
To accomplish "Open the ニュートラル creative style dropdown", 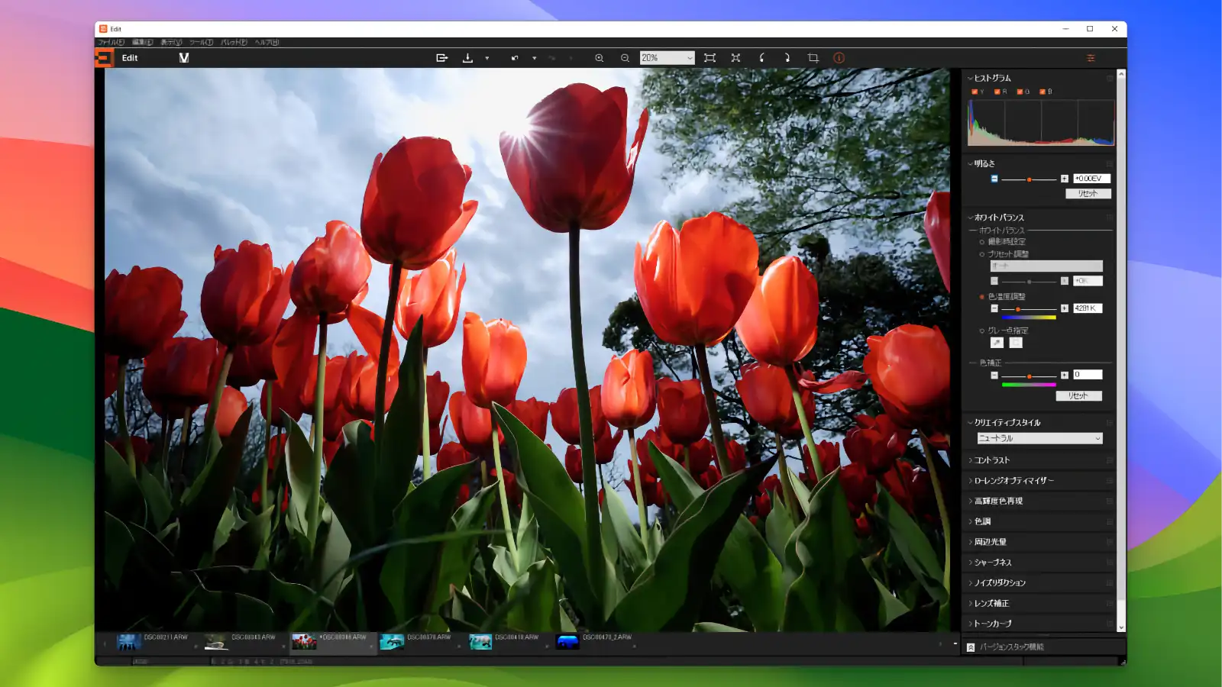I will [x=1039, y=438].
